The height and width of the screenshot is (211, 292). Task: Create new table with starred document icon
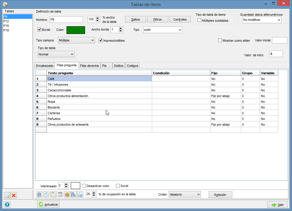click(7, 195)
